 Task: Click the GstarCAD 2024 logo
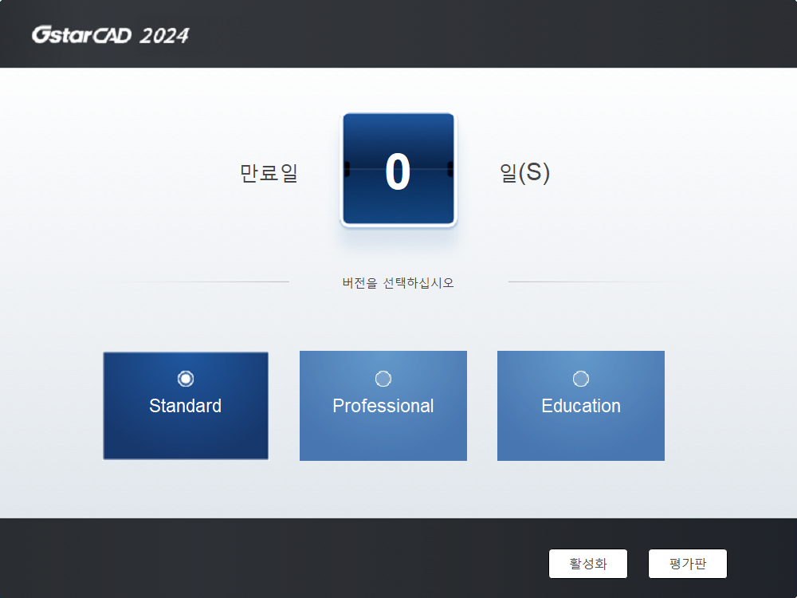[110, 35]
